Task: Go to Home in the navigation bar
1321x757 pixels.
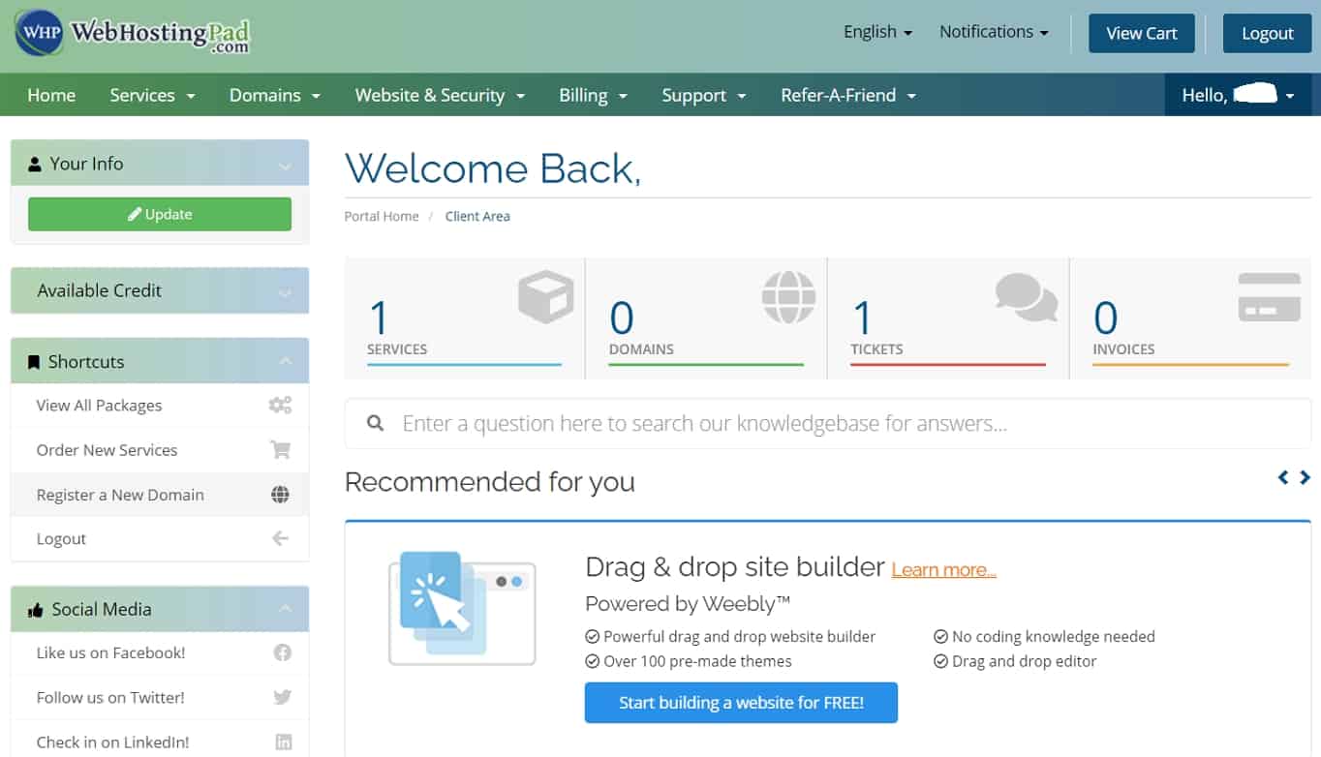Action: pos(51,95)
